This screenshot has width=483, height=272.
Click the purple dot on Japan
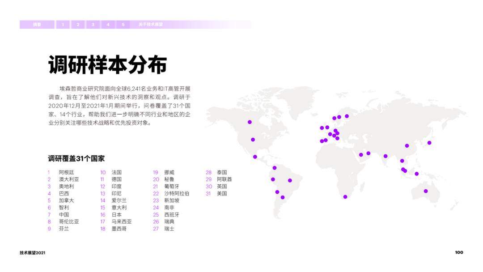(x=429, y=143)
